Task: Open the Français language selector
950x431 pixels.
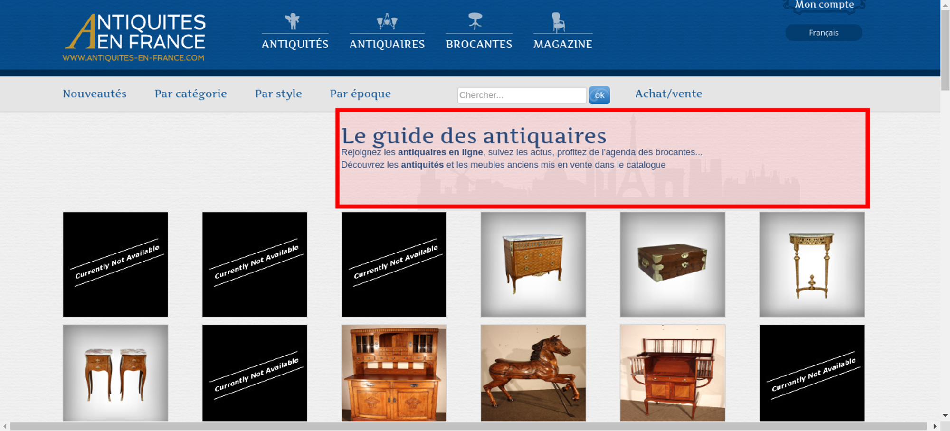Action: 823,33
